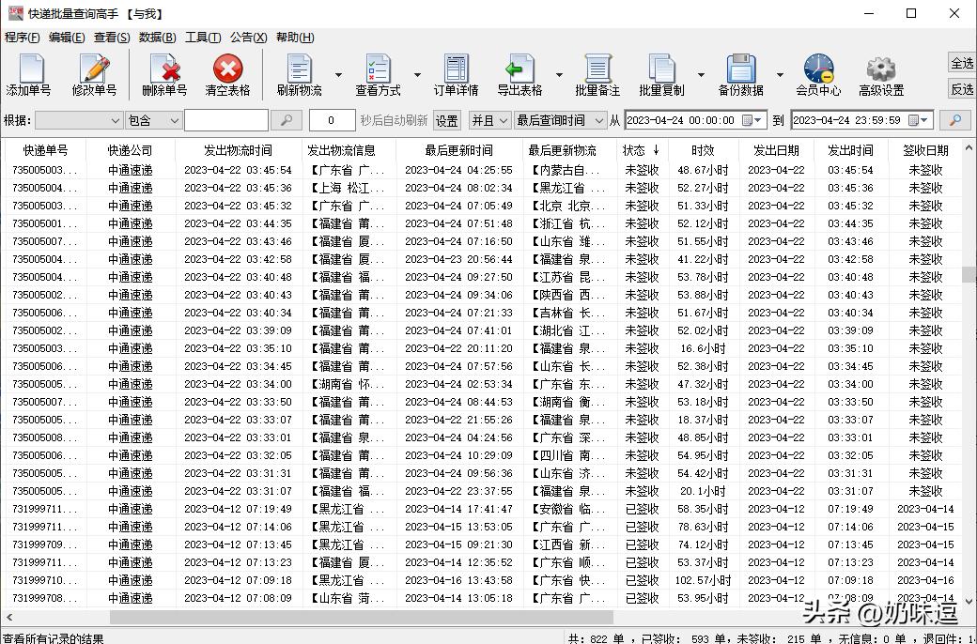Click the 清空表格 (clear table) icon

point(228,74)
